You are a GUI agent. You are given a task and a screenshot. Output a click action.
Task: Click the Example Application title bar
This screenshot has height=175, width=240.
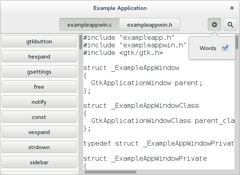tap(120, 8)
